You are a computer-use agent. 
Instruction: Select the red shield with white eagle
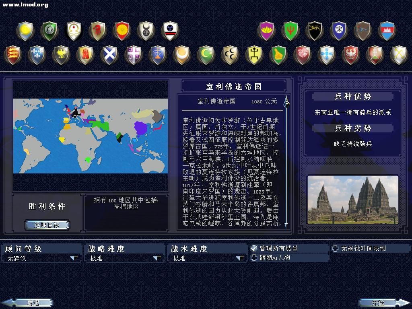(350, 55)
